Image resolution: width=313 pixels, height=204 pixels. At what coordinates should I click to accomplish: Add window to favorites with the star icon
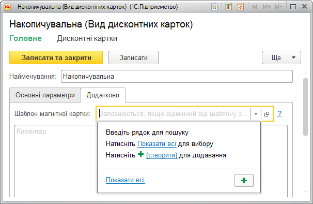coord(214,7)
